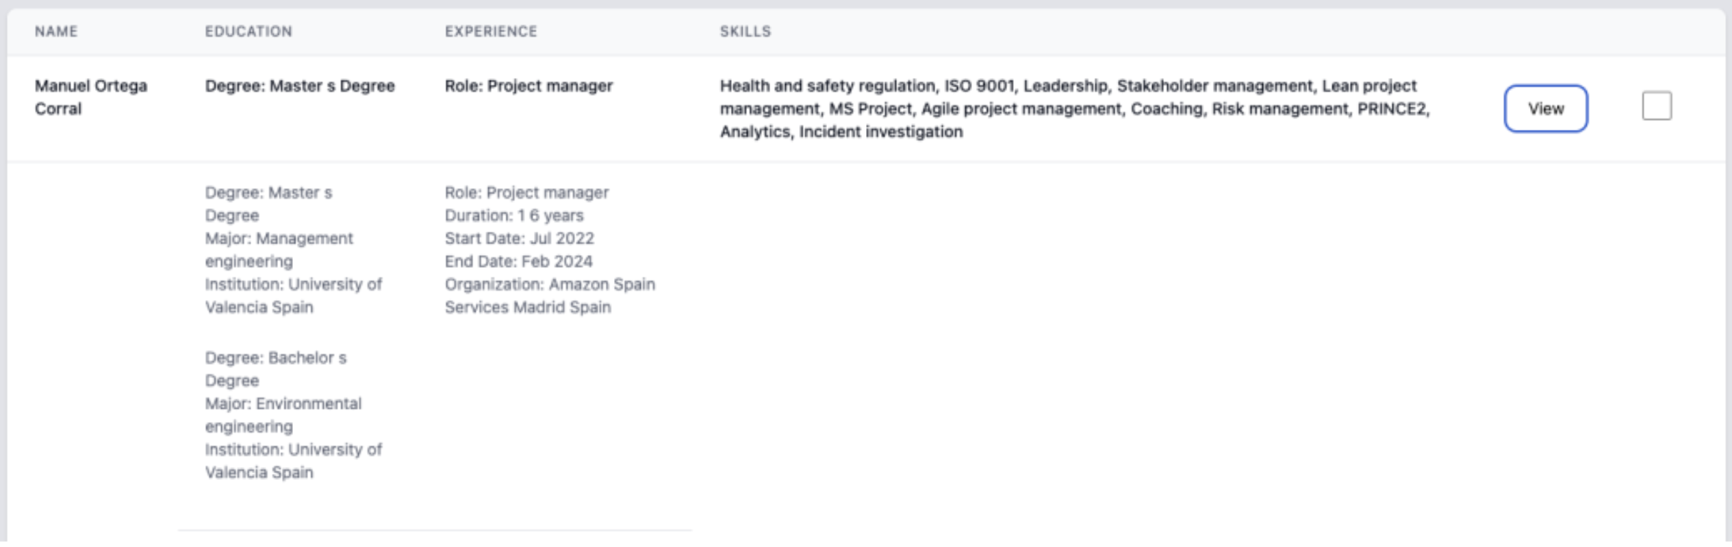Screen dimensions: 1732x547
Task: Click 'End Date: Feb 2024' text
Action: (518, 261)
